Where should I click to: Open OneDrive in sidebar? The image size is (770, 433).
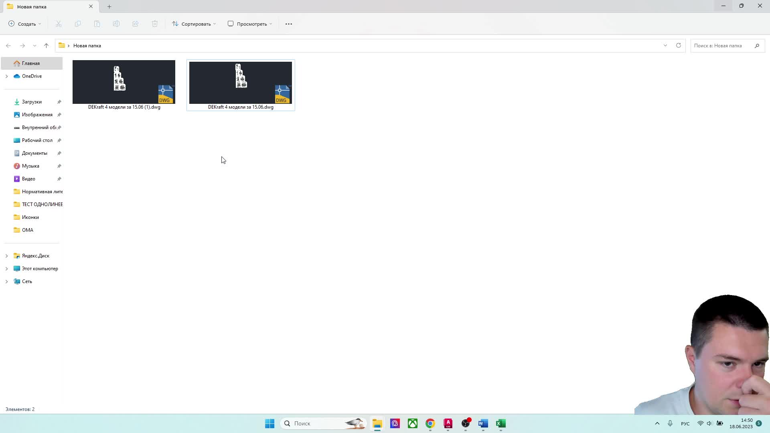point(32,76)
